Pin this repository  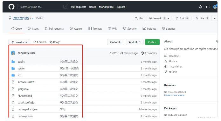(139, 18)
